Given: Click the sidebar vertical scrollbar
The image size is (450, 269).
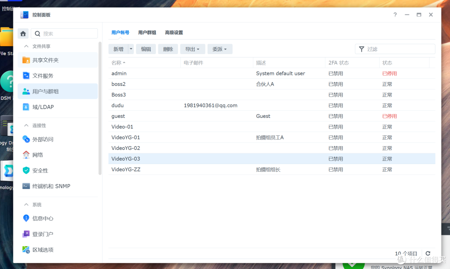Looking at the screenshot, I should [x=100, y=108].
